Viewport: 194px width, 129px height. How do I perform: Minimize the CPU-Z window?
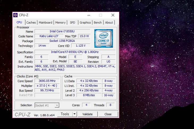(x=89, y=15)
